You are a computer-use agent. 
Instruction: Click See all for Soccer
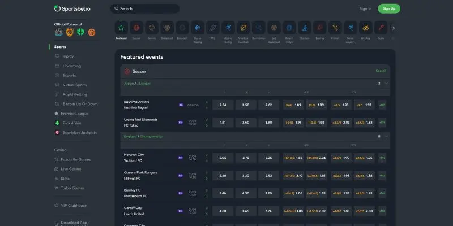click(x=381, y=71)
